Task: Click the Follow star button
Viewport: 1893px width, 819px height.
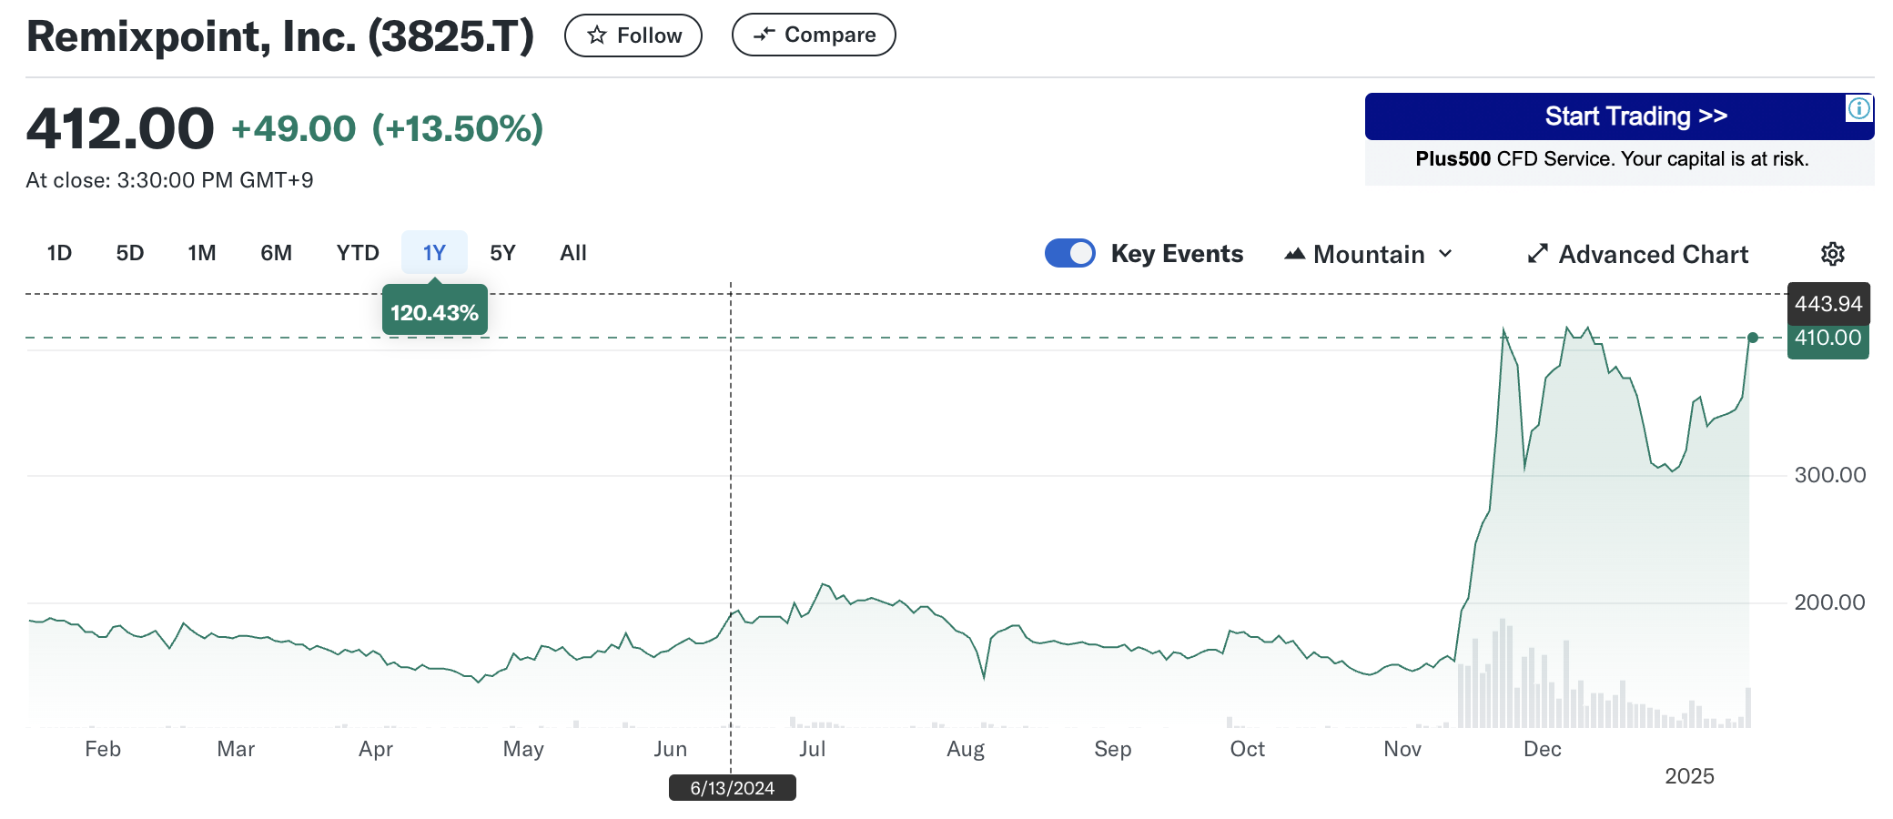Action: pos(633,35)
